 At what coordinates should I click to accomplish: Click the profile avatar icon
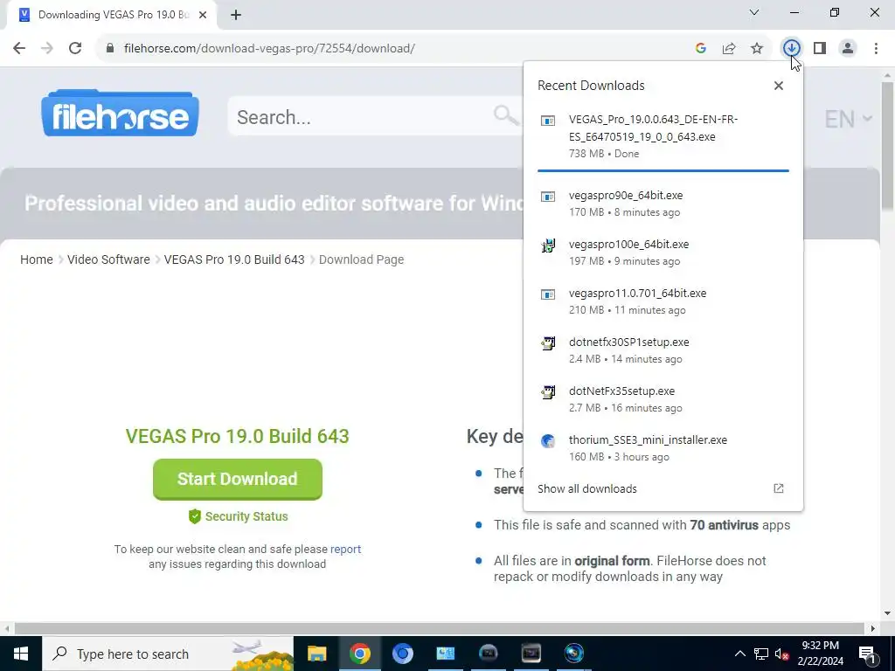[848, 48]
